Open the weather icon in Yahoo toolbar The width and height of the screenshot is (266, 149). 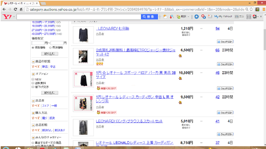(165, 17)
